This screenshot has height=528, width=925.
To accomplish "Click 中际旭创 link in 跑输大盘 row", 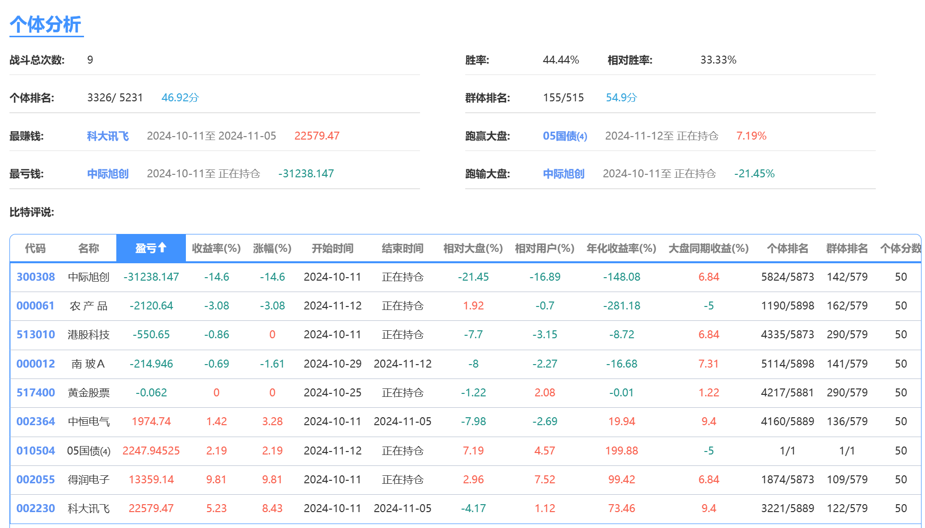I will click(563, 174).
